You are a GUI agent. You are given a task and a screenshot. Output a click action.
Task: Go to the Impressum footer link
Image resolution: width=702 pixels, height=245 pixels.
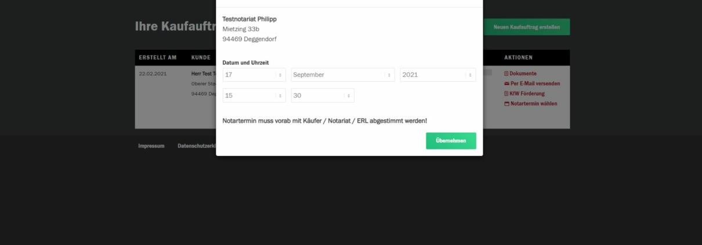click(x=151, y=146)
